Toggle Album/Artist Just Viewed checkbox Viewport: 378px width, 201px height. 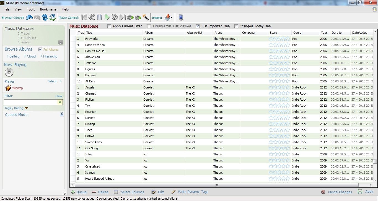point(149,26)
